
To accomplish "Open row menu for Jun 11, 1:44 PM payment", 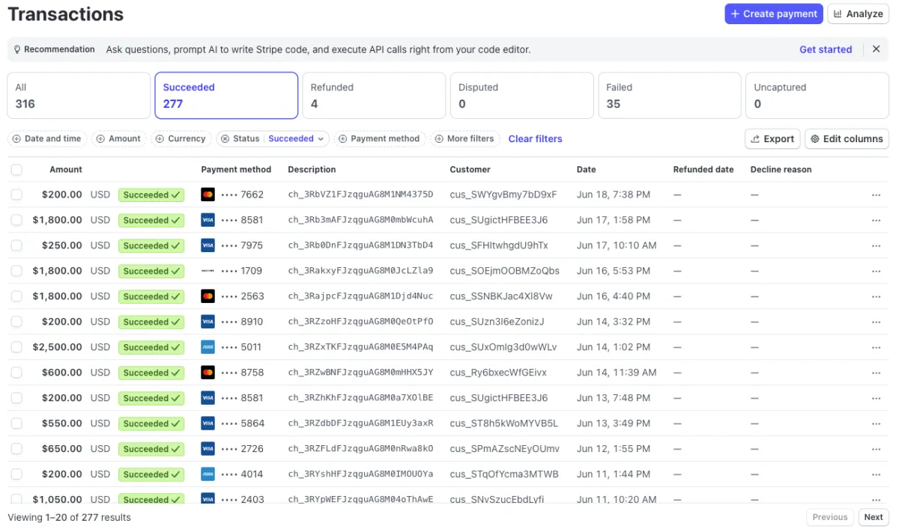I will [x=876, y=474].
